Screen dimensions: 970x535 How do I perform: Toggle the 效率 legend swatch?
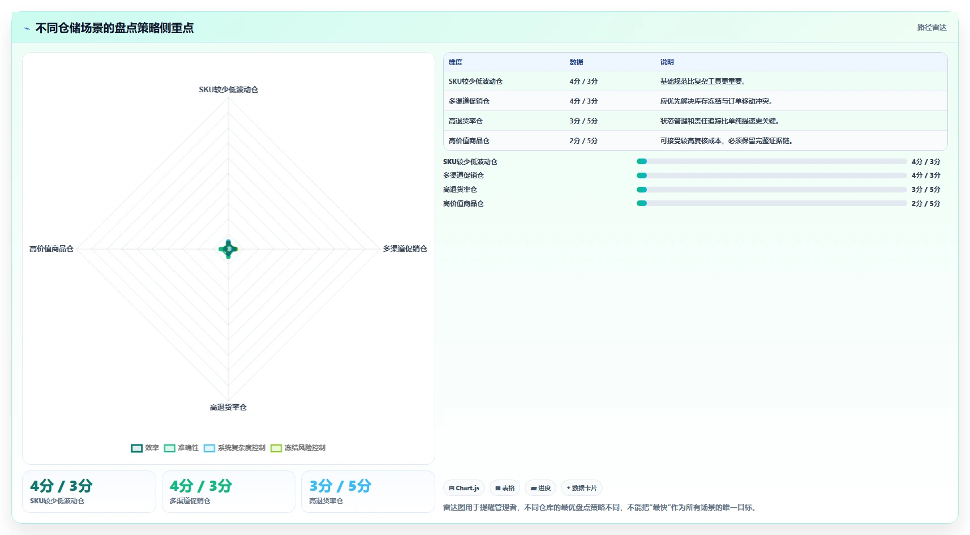(136, 448)
